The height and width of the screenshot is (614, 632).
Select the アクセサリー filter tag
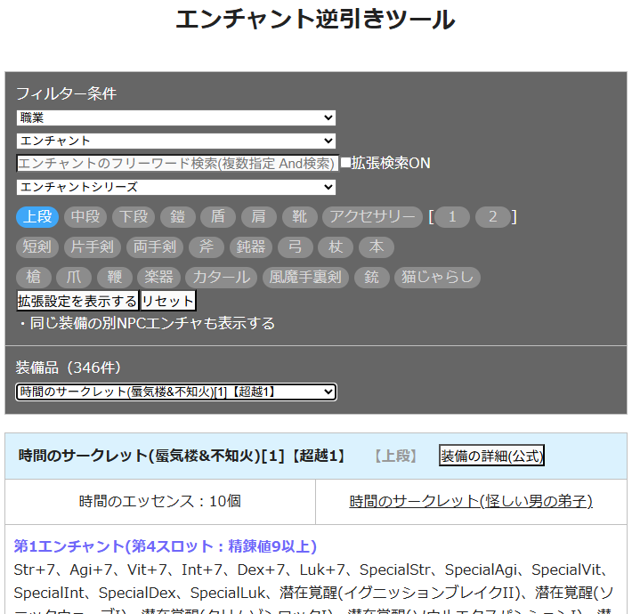point(372,217)
